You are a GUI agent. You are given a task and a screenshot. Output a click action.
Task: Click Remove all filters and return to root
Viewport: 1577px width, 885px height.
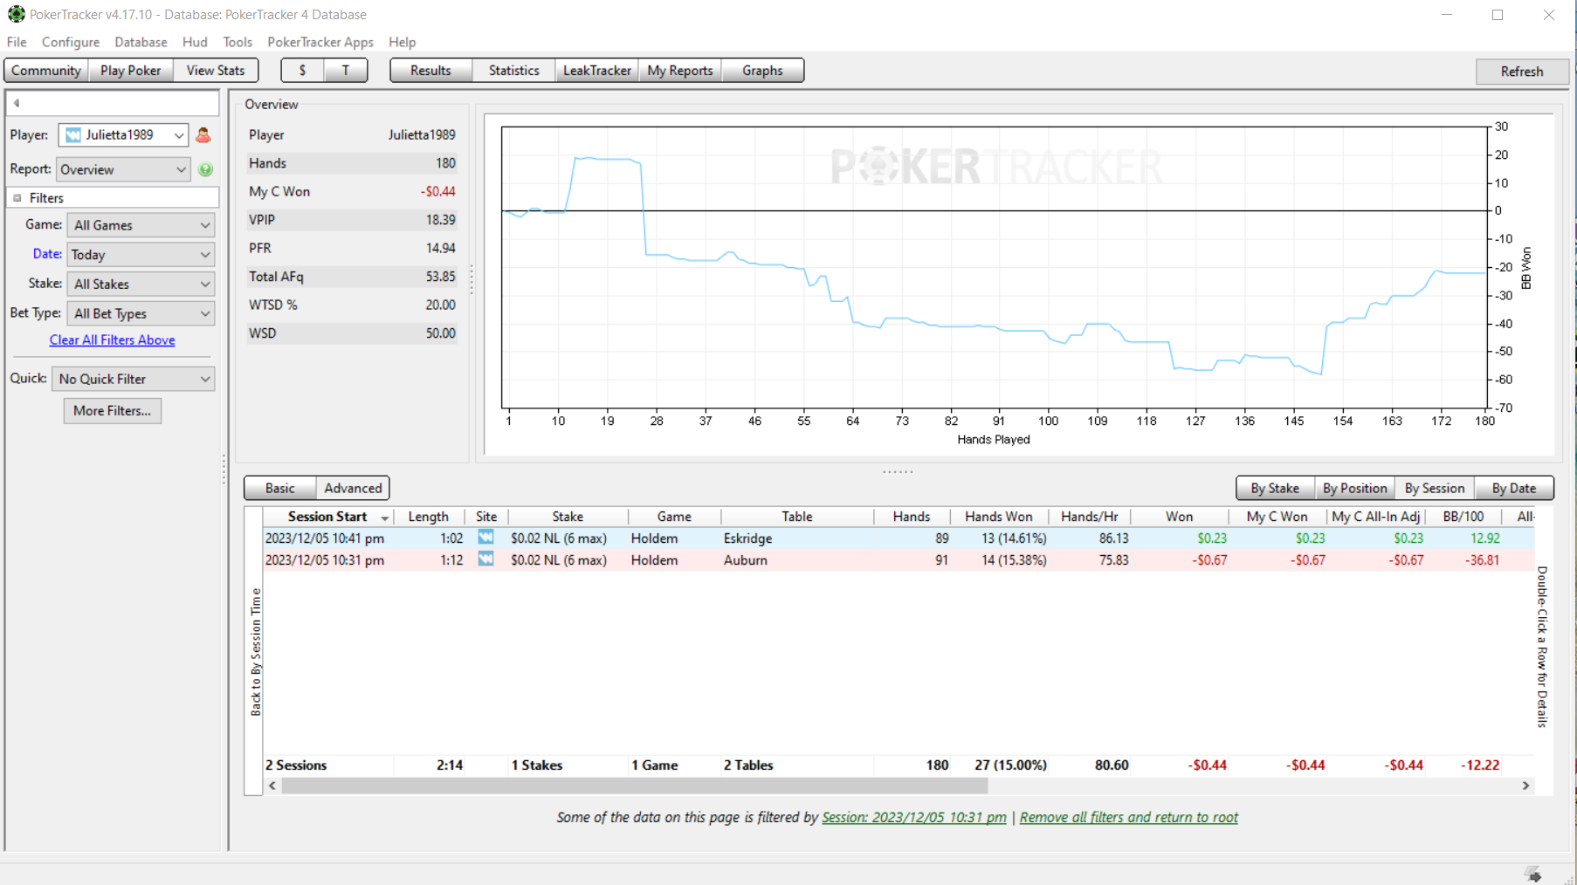click(1129, 818)
